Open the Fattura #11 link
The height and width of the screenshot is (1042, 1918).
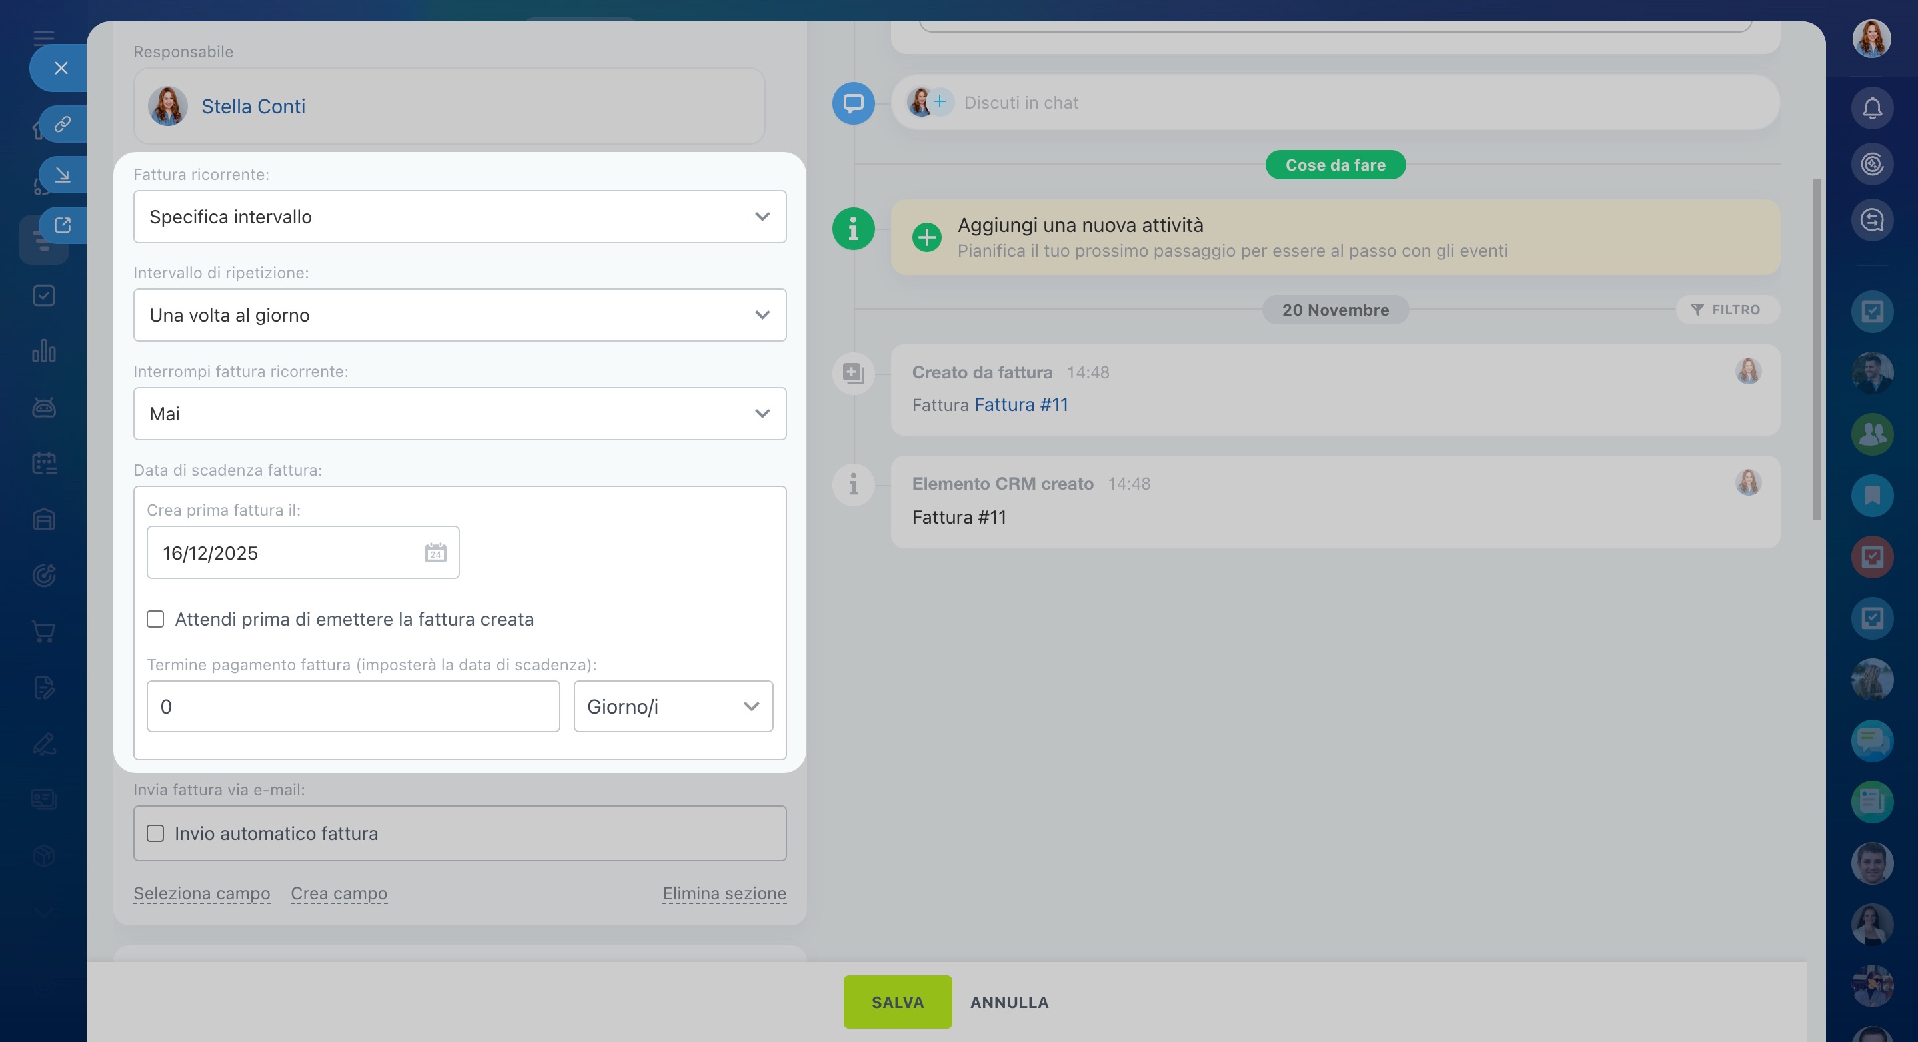(1021, 405)
